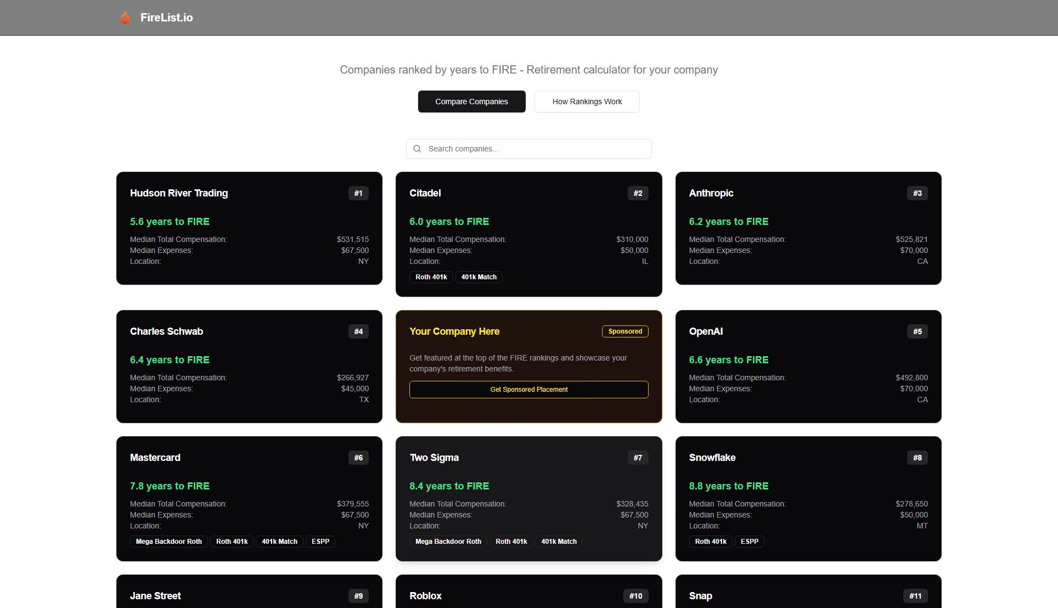Click the #10 badge on Roblox
This screenshot has height=608, width=1058.
tap(635, 596)
